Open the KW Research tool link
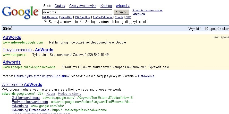The height and width of the screenshot is (114, 229). 50,17
